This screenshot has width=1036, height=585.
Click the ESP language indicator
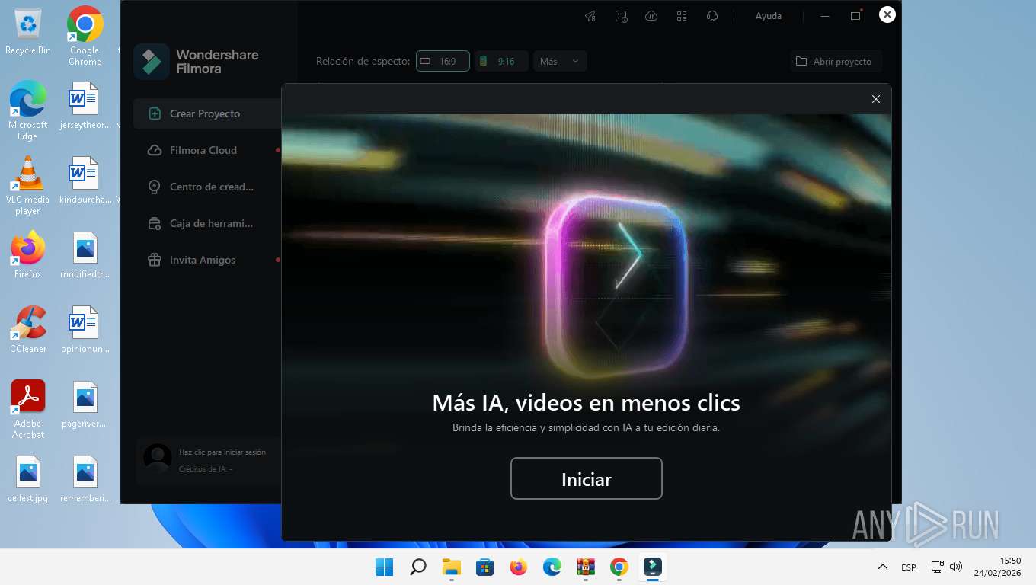click(909, 567)
